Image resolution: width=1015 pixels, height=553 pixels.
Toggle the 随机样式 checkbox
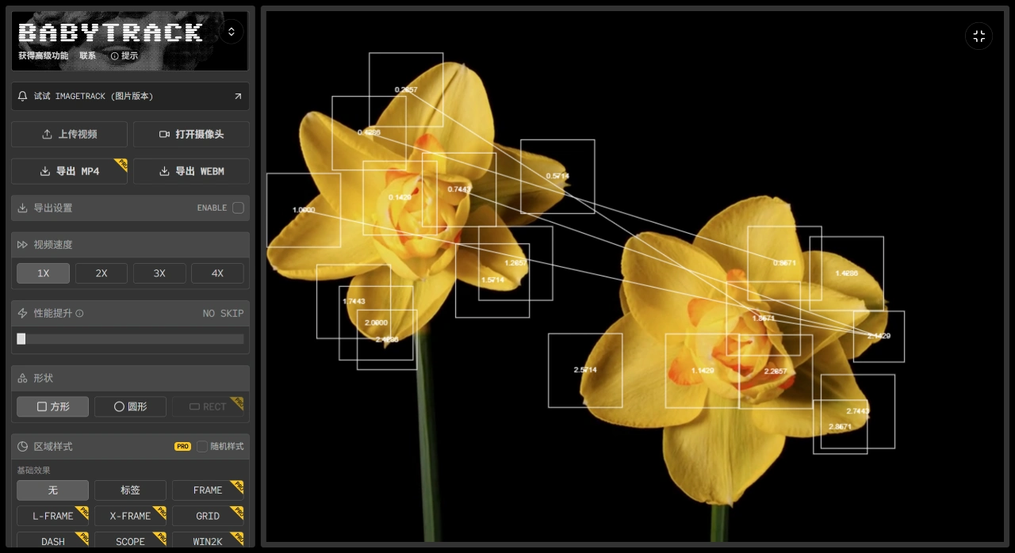(202, 446)
